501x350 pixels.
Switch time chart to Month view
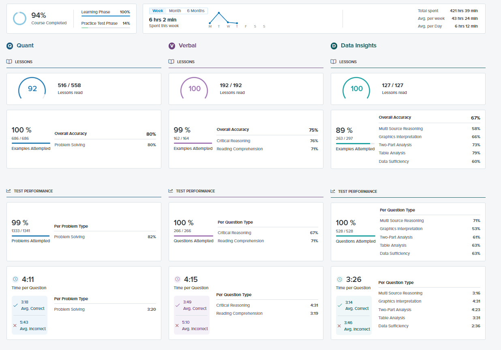coord(175,11)
